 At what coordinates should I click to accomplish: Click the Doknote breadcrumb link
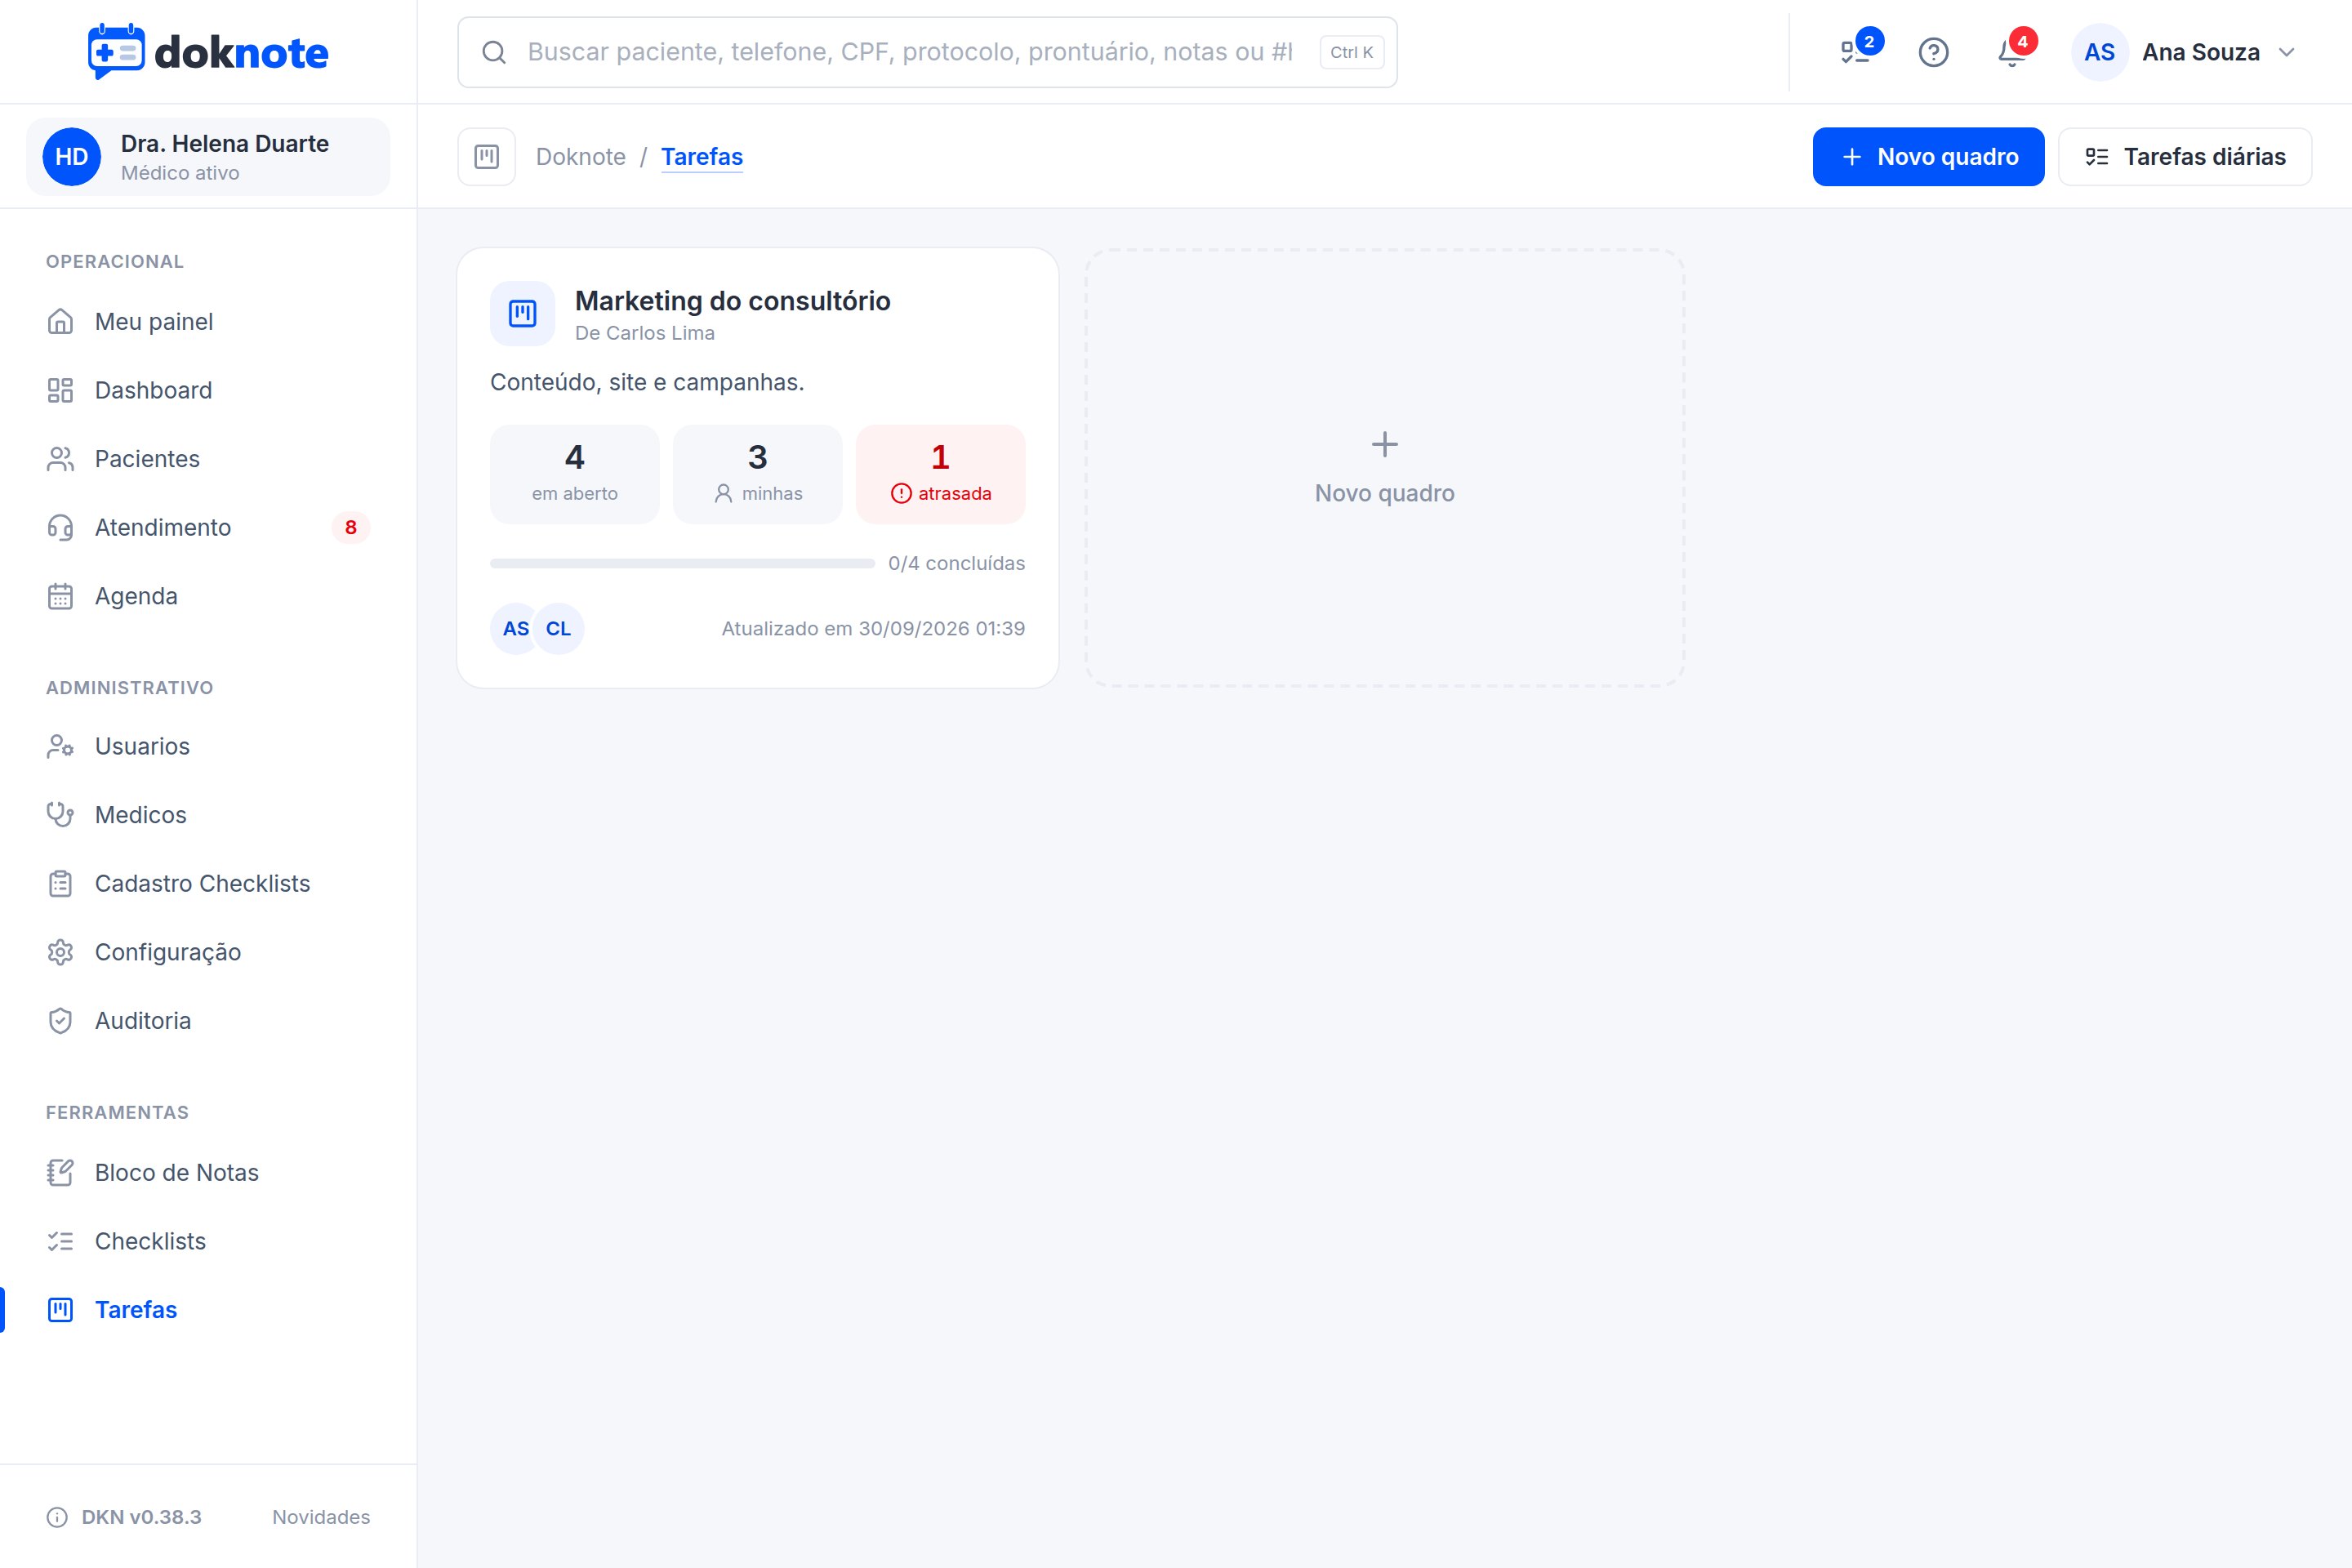[581, 157]
